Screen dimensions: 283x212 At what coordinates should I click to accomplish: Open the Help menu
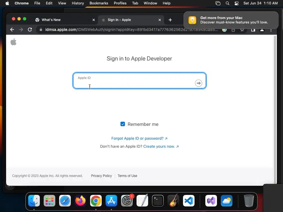click(x=166, y=3)
